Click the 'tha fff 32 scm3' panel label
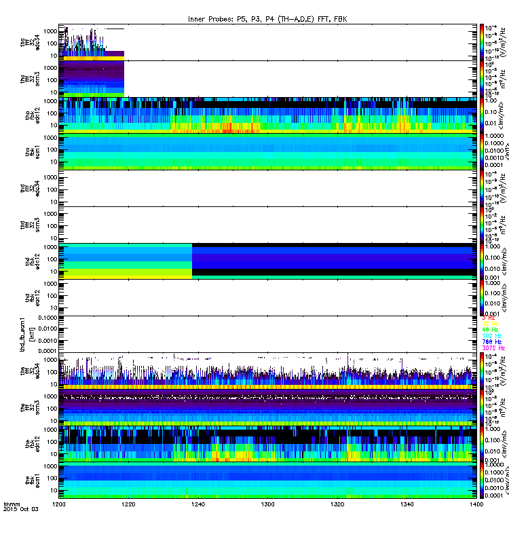The image size is (509, 543). tap(30, 79)
